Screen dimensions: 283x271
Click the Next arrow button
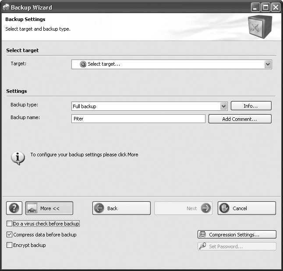point(183,208)
